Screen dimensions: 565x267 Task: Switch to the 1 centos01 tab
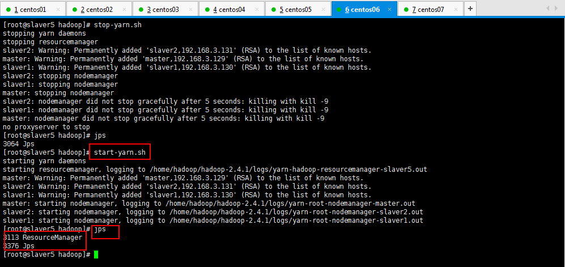[x=33, y=10]
